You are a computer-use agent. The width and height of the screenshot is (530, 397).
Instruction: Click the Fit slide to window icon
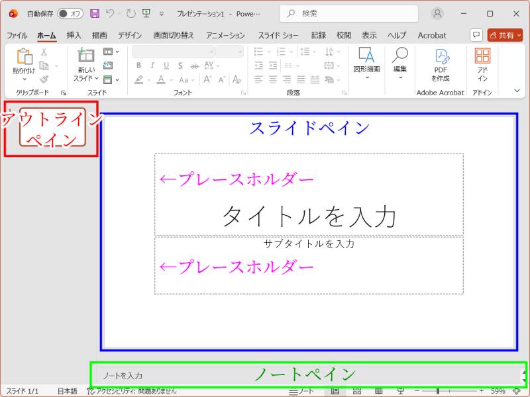click(x=517, y=390)
